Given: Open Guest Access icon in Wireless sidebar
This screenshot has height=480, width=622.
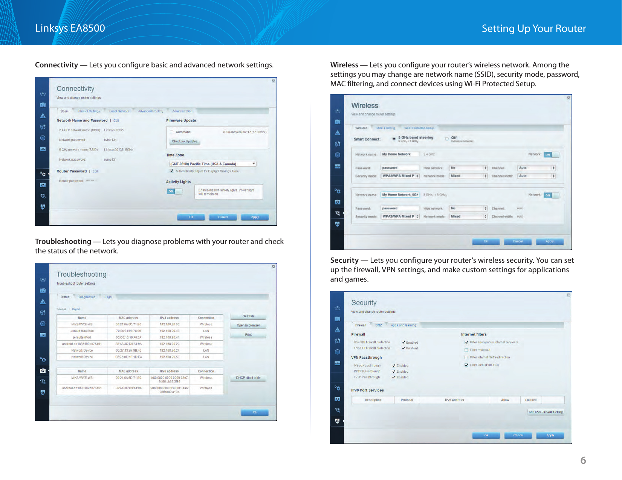Looking at the screenshot, I should (x=338, y=122).
